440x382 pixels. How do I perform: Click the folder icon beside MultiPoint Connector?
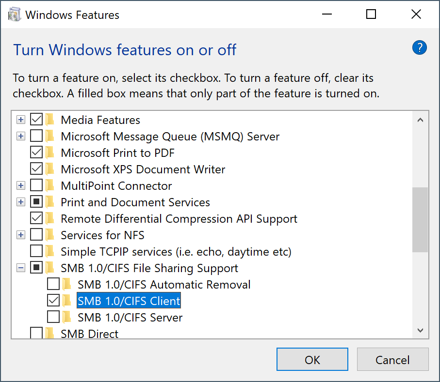(50, 186)
